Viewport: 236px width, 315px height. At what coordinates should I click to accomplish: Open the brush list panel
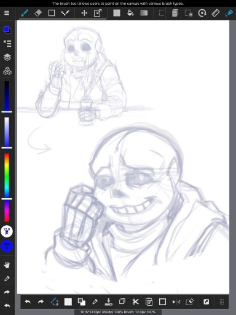click(x=7, y=44)
